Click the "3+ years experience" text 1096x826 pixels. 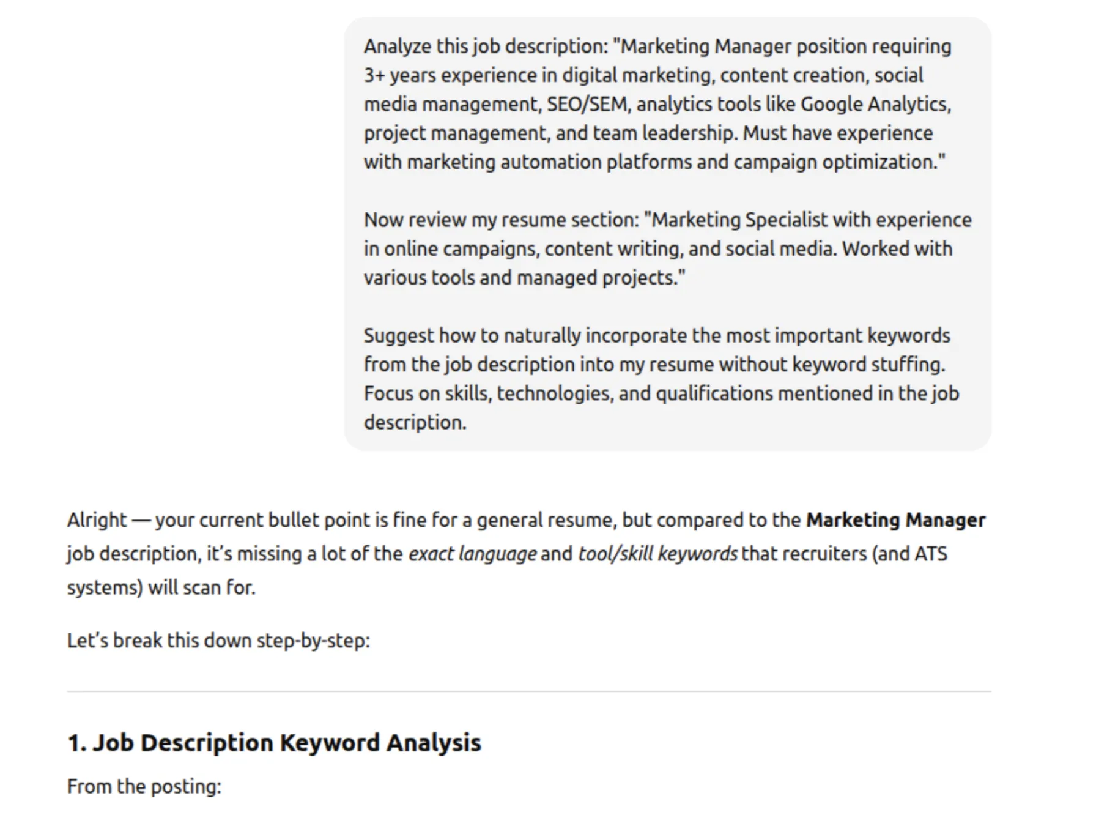[x=451, y=75]
